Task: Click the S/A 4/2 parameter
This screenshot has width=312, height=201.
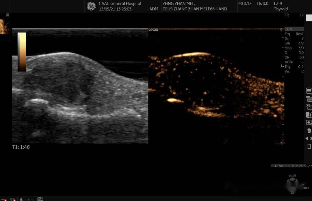Action: pos(294,43)
